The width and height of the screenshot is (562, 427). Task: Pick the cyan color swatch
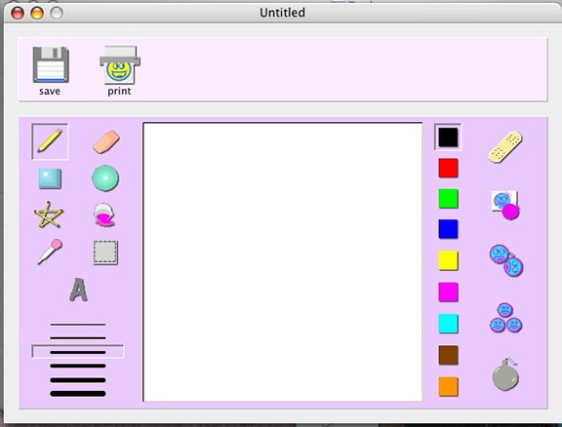click(x=448, y=324)
